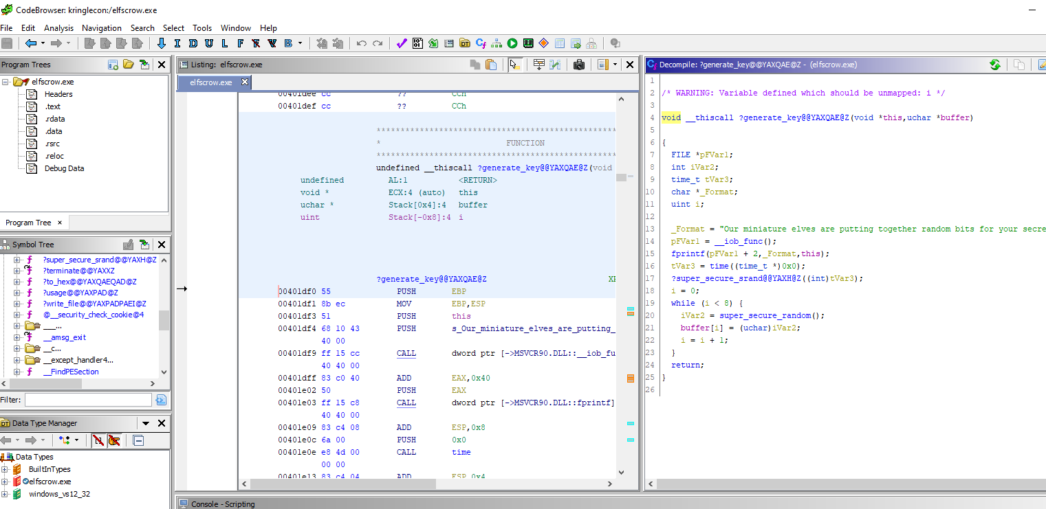Click the orange diamond toolbar icon

pos(543,43)
